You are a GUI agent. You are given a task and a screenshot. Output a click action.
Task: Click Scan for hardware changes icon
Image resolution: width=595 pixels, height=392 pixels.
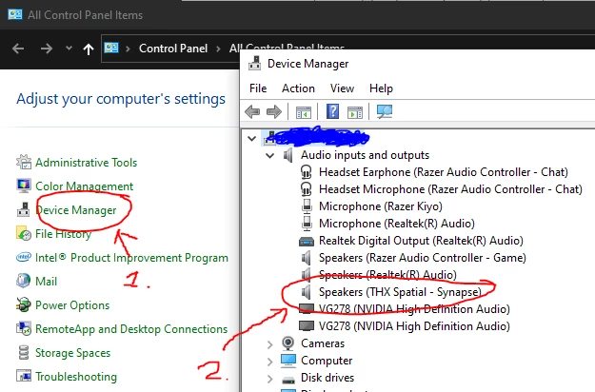click(384, 111)
